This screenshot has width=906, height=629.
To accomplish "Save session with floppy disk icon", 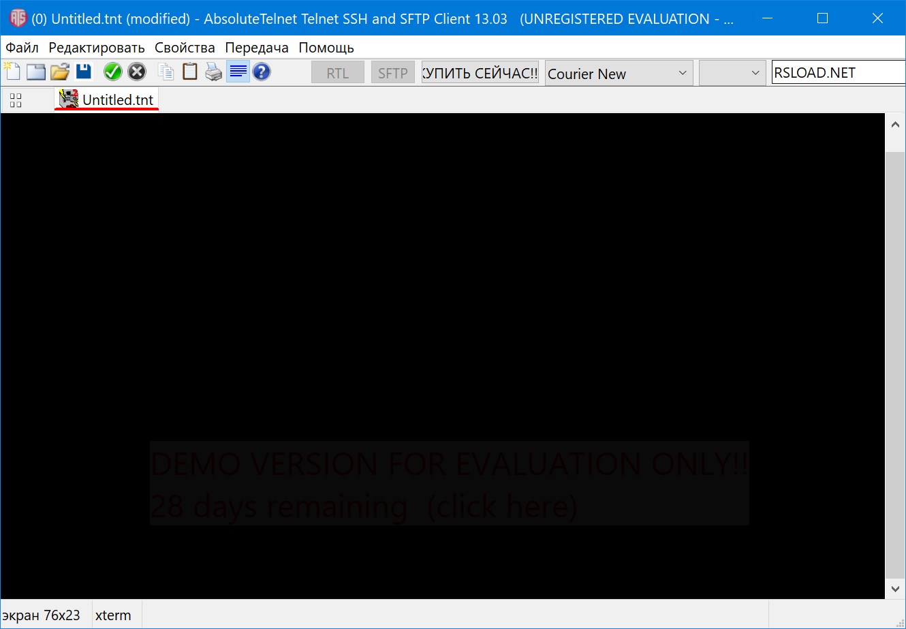I will point(84,72).
